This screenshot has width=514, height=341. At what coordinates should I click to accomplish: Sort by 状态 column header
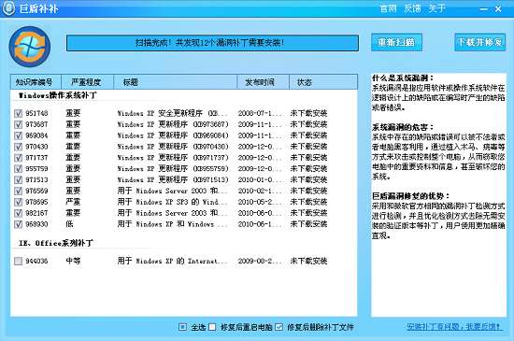pos(323,82)
